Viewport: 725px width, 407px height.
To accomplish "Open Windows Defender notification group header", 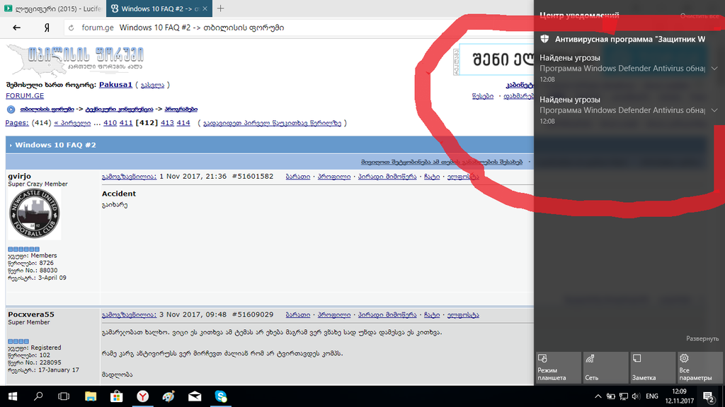I will [x=623, y=40].
